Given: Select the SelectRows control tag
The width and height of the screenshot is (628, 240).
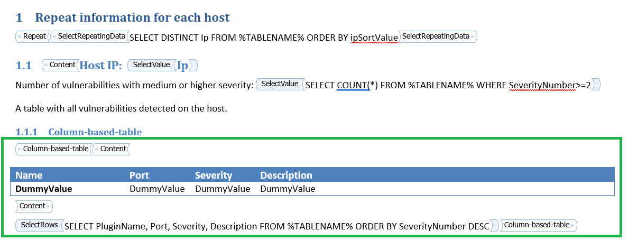Looking at the screenshot, I should (39, 225).
